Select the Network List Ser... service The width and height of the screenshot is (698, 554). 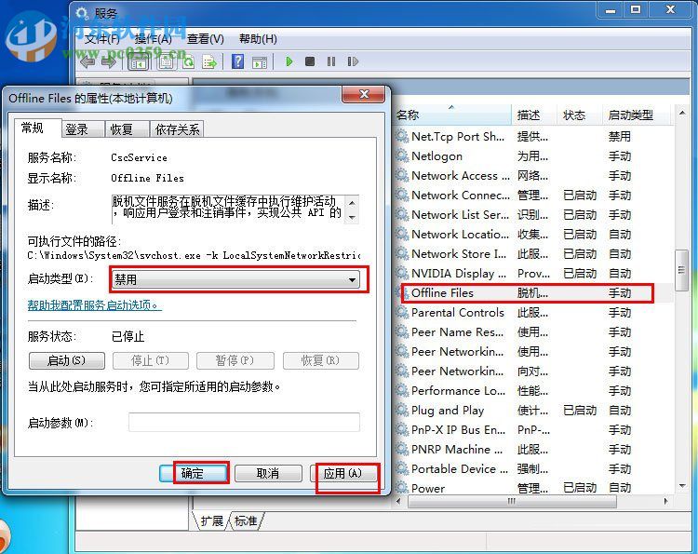(x=533, y=215)
